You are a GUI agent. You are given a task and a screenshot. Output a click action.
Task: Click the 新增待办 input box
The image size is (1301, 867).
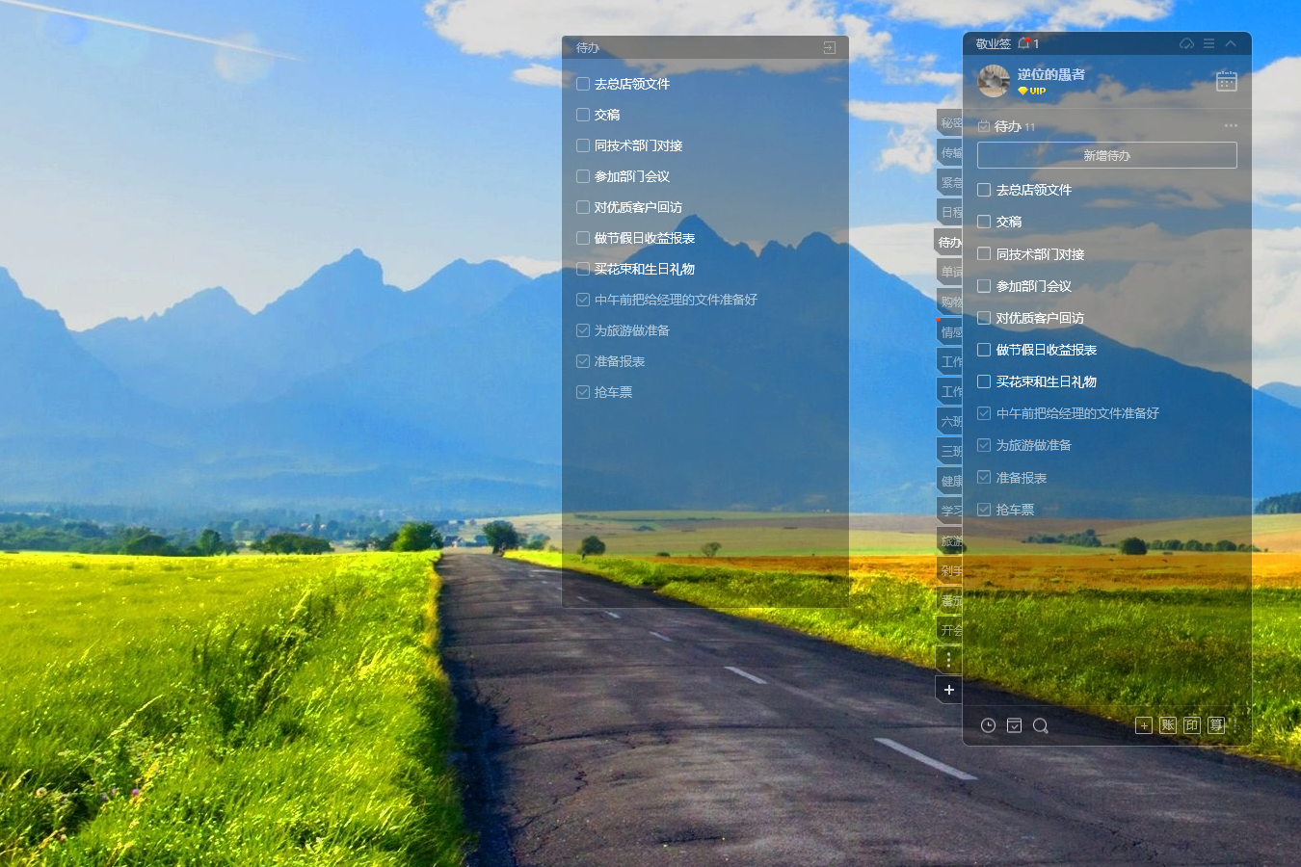pyautogui.click(x=1106, y=155)
